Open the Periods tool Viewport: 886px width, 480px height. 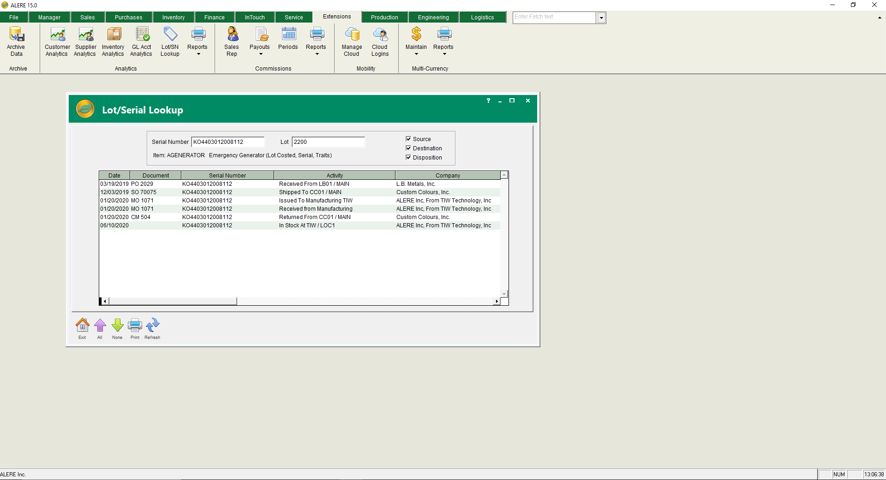coord(288,41)
